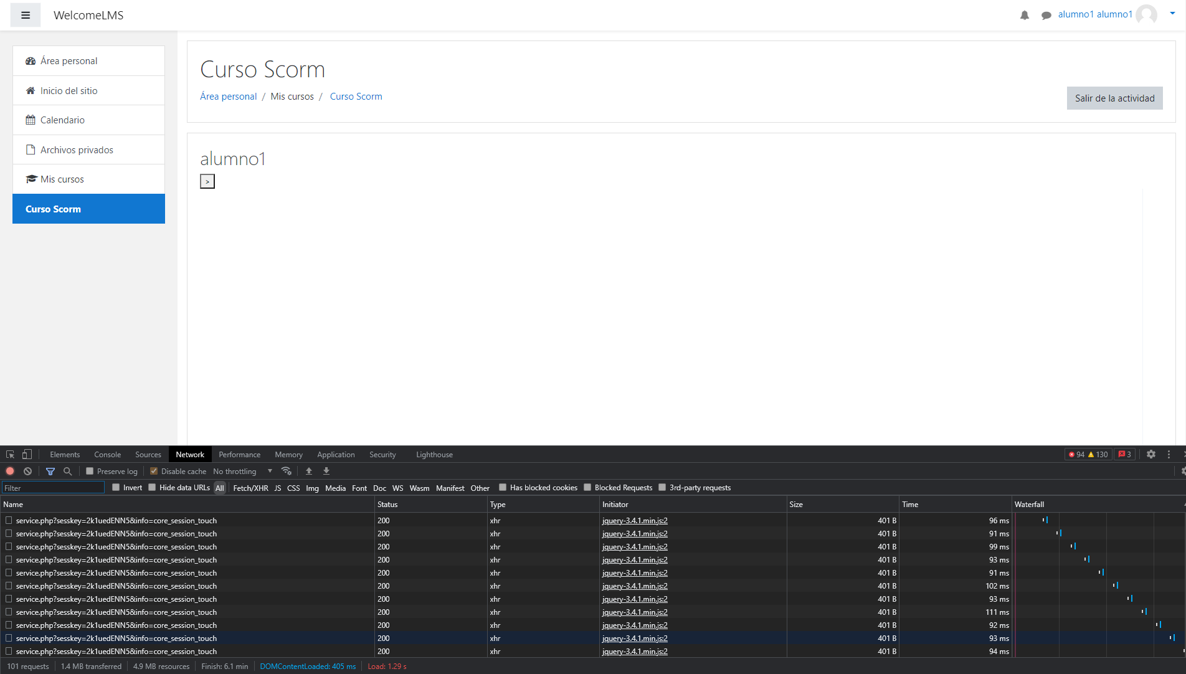The width and height of the screenshot is (1186, 674).
Task: Stop recording network log red button
Action: pyautogui.click(x=10, y=472)
